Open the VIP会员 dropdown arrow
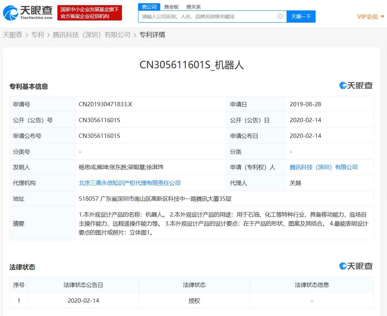This screenshot has height=316, width=387. tap(383, 17)
